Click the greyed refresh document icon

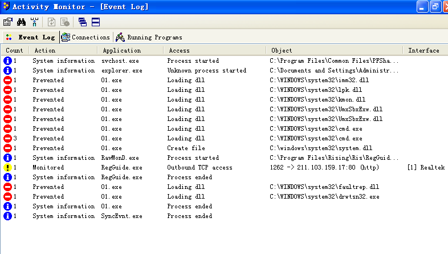click(51, 22)
